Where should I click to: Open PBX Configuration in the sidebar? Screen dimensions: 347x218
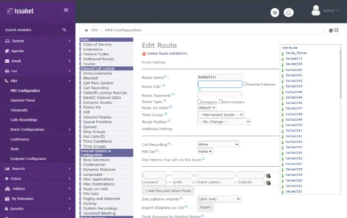coord(25,91)
